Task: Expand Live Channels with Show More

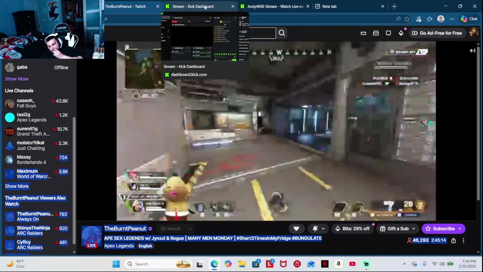Action: 17,186
